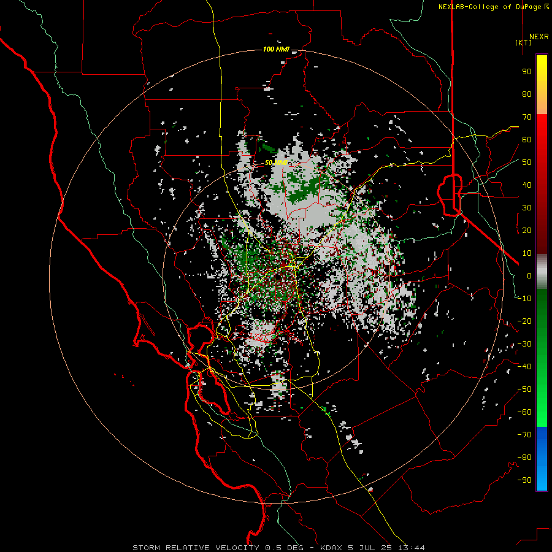Click the positive 40 scale label
Screen dimensions: 552x552
(527, 185)
